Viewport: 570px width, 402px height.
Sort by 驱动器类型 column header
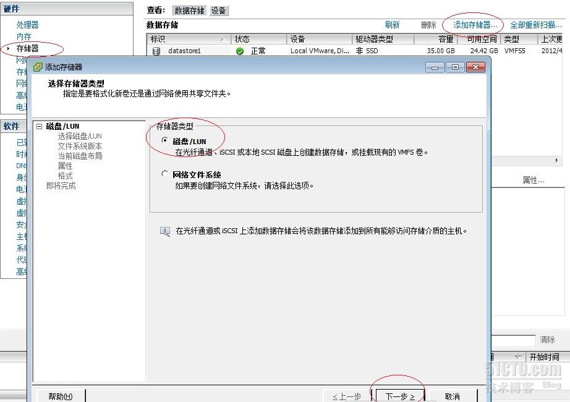(383, 39)
